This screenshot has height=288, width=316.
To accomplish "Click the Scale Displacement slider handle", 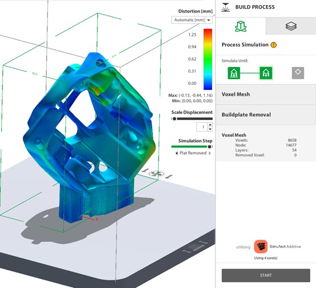I will click(175, 119).
